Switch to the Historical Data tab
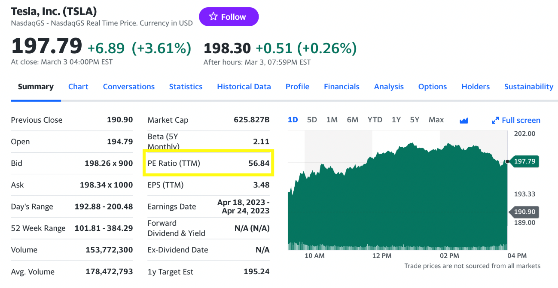The width and height of the screenshot is (558, 288). [244, 87]
